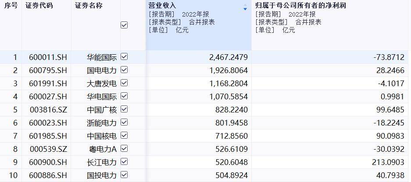This screenshot has height=182, width=411.
Task: Click net profit value -4.1017
Action: click(391, 84)
